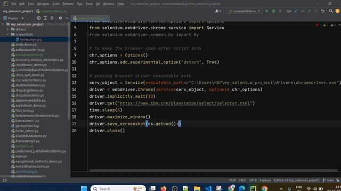This screenshot has height=191, width=341.
Task: Expand the drivers folder
Action: pos(7,29)
